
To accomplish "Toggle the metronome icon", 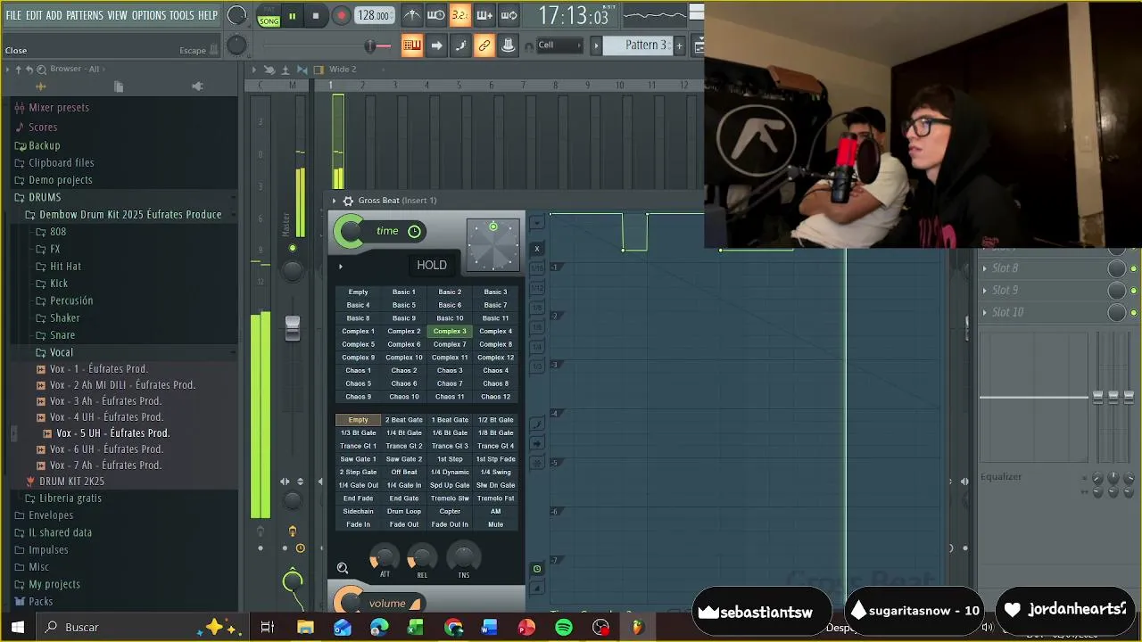I will [412, 15].
